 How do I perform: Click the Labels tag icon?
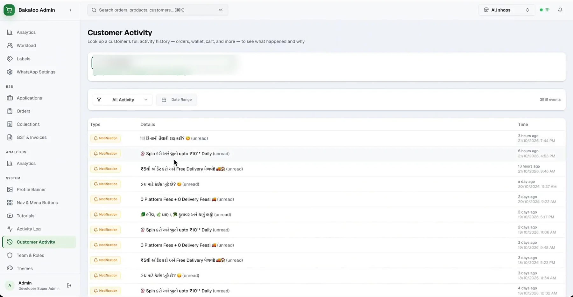(10, 59)
